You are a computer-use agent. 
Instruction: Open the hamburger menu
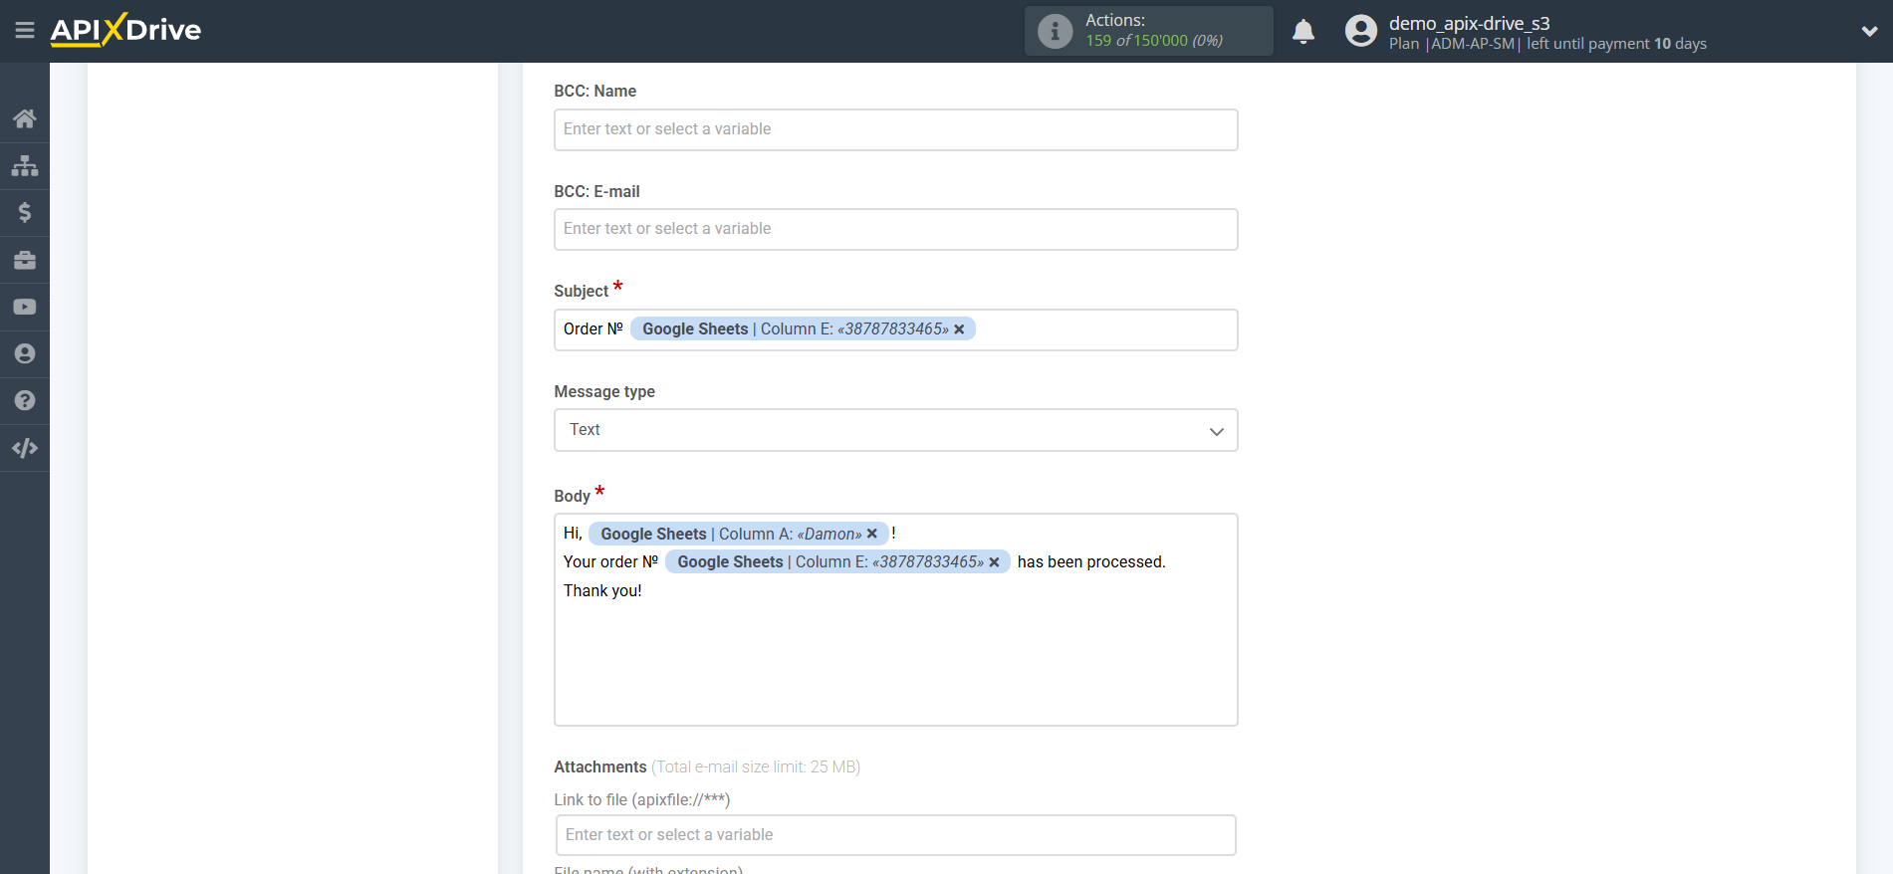click(25, 31)
